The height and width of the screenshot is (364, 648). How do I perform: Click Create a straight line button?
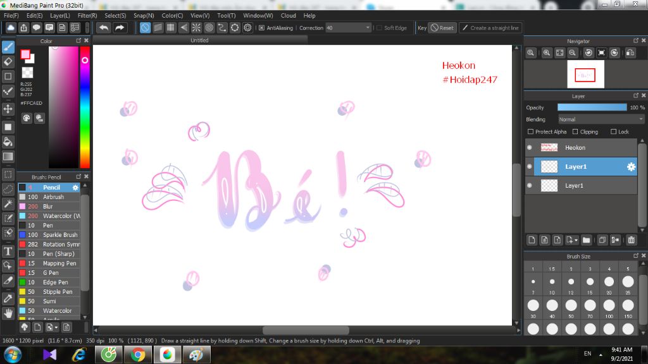490,28
